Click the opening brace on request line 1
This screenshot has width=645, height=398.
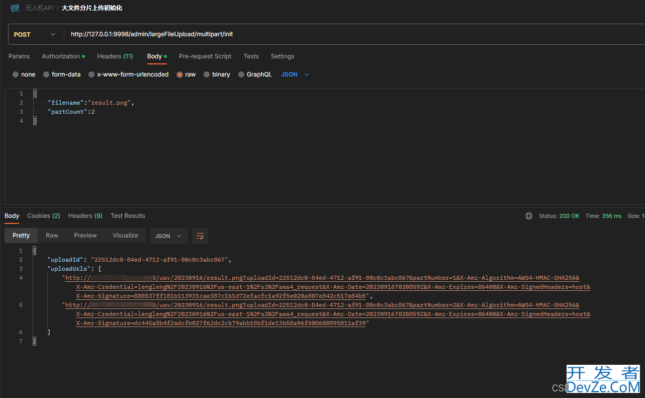click(35, 94)
